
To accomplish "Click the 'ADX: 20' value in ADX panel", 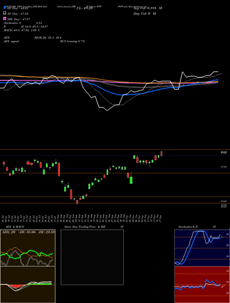I will click(9, 232).
